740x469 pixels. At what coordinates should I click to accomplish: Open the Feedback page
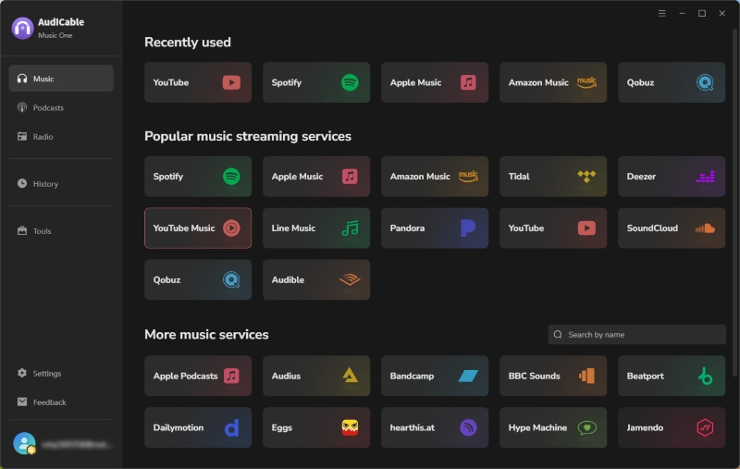pos(61,402)
